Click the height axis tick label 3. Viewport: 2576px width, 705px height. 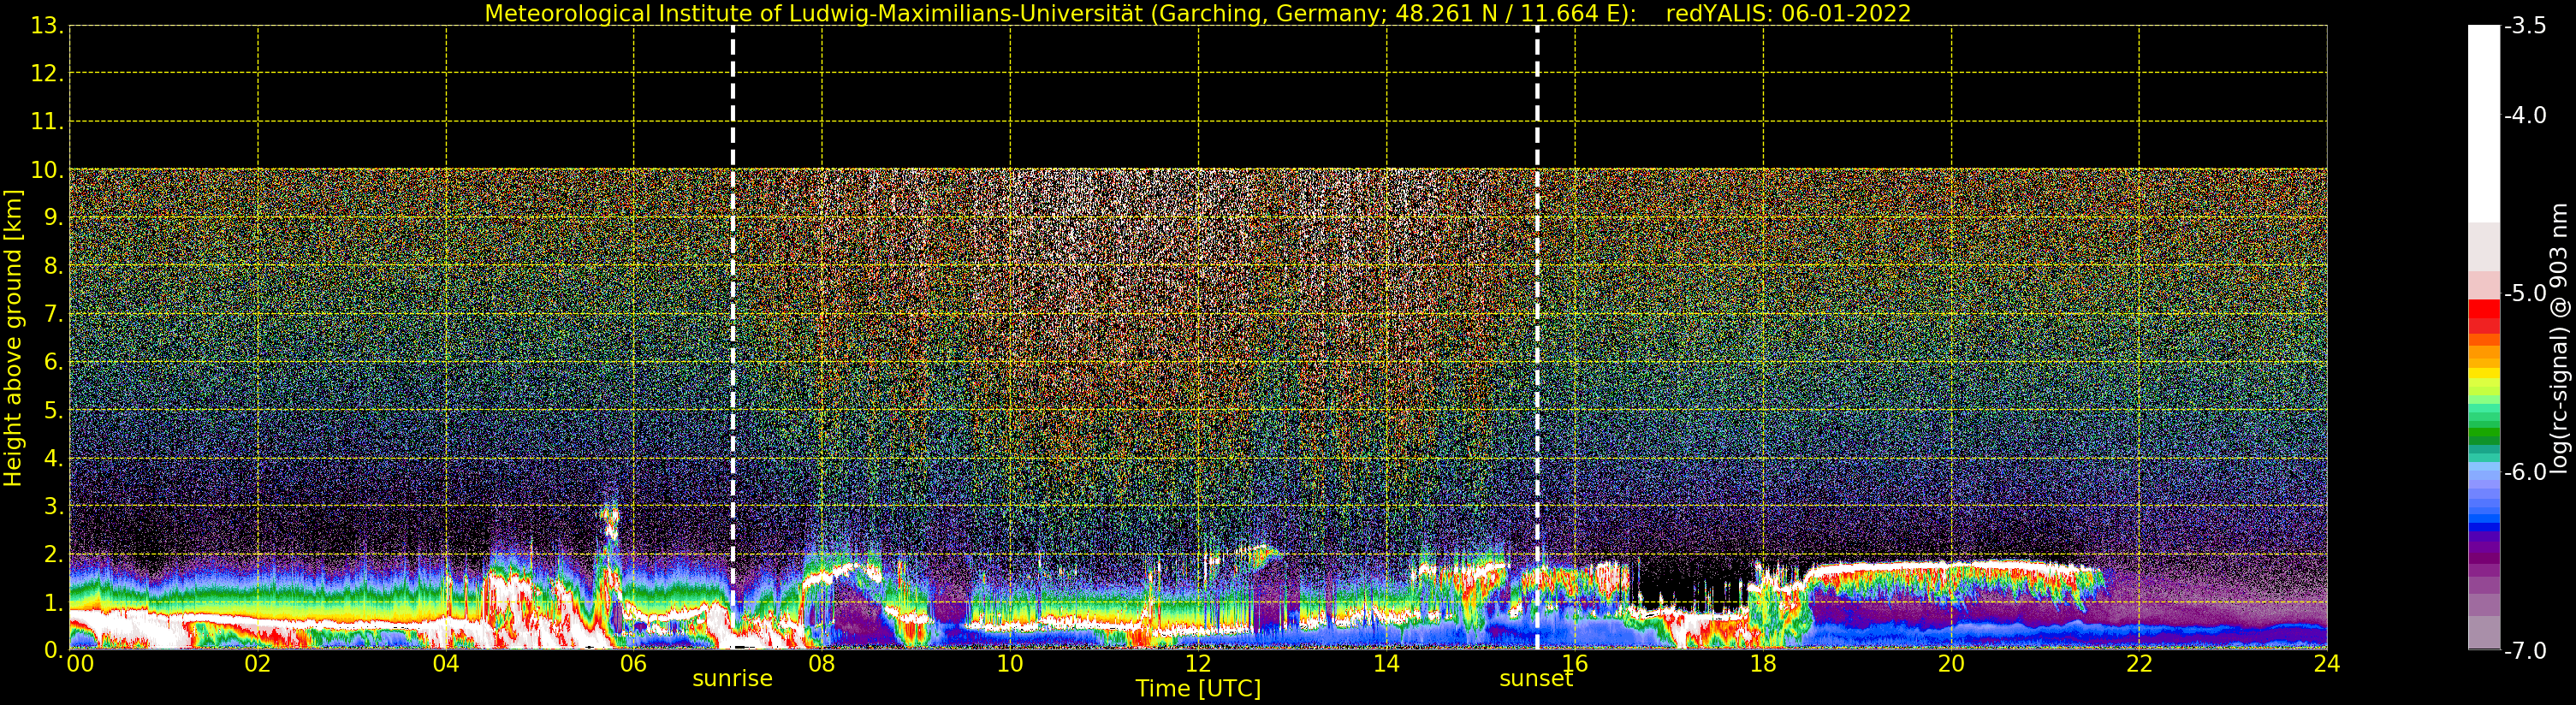point(53,506)
